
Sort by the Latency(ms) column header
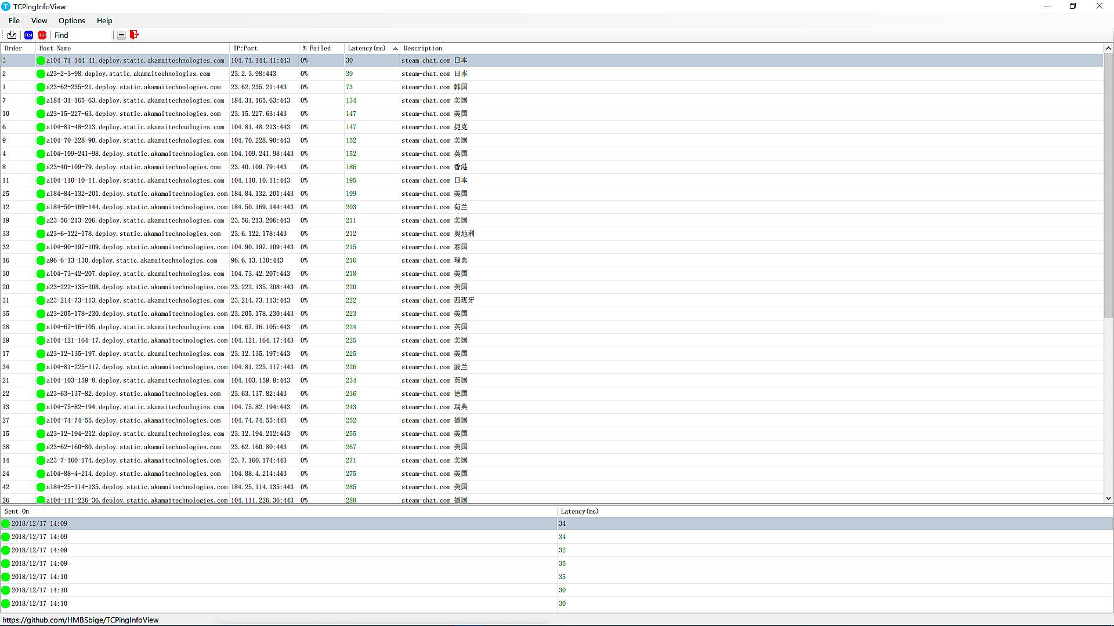367,48
